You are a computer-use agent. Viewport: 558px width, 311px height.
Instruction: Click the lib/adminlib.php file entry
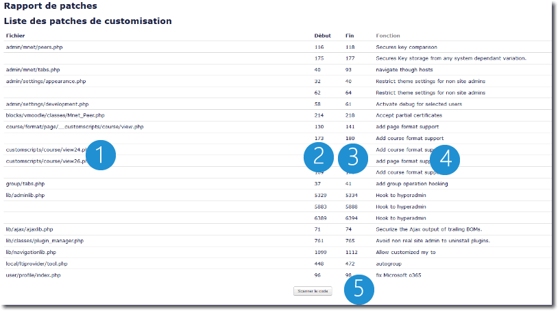tap(25, 195)
